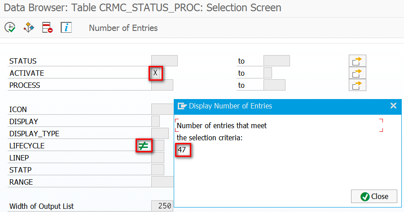Click the STATUS to-value input field
404x212 pixels.
click(277, 61)
